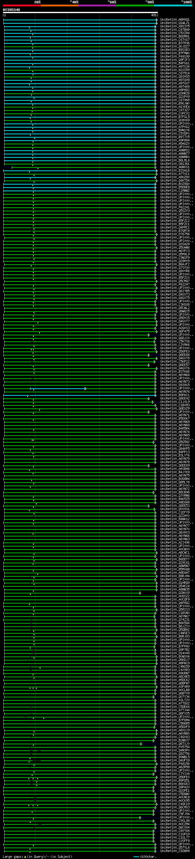Image resolution: width=195 pixels, height=859 pixels.
Task: Click the UniRef100_C6T514 label
Action: 175,73
